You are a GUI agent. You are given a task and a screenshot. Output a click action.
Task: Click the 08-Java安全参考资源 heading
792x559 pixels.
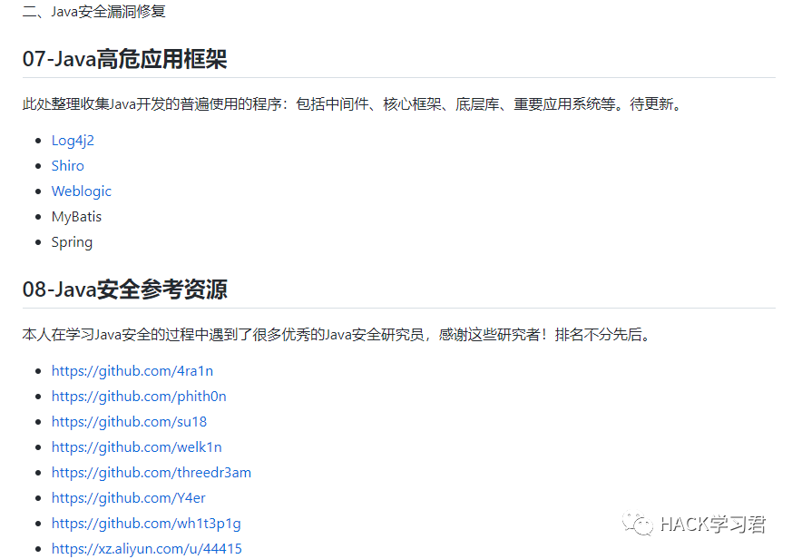[x=125, y=289]
